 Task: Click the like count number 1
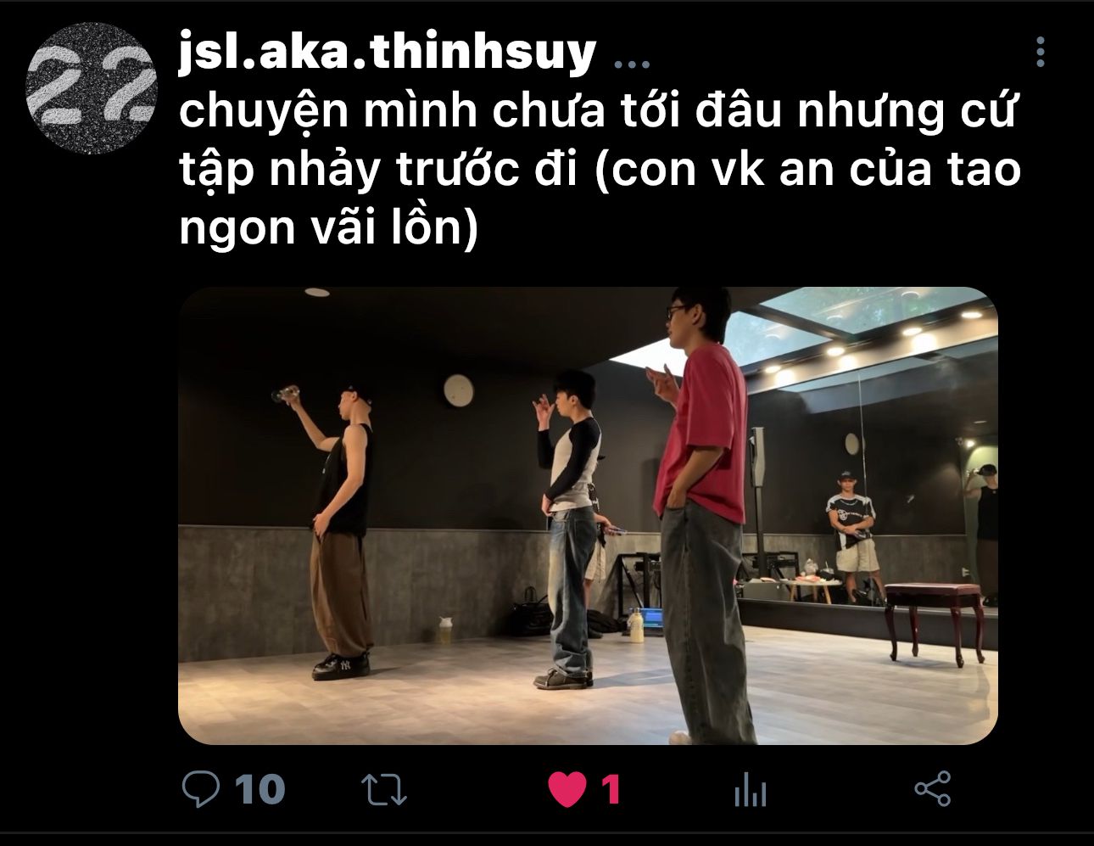pos(611,790)
